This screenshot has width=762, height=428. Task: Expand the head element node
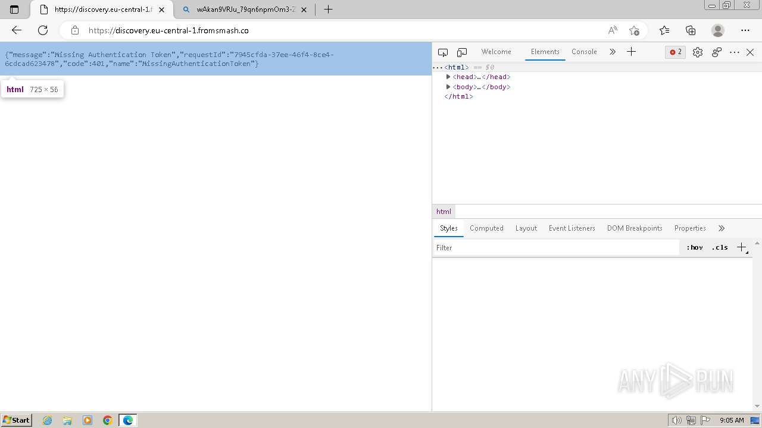click(x=448, y=77)
